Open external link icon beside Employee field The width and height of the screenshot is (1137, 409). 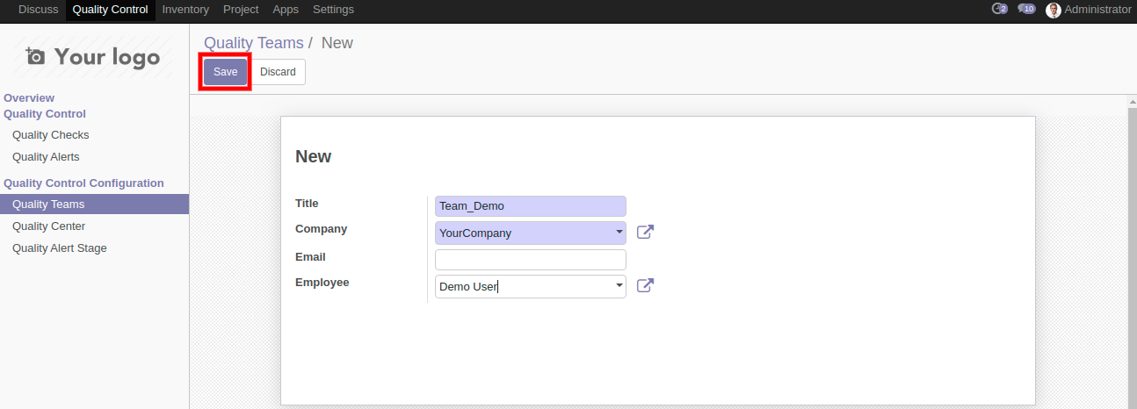645,286
